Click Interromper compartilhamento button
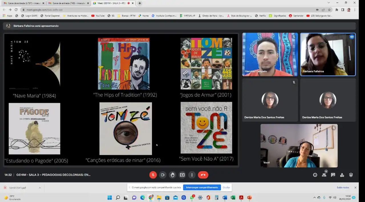Image resolution: width=365 pixels, height=202 pixels. pos(202,187)
